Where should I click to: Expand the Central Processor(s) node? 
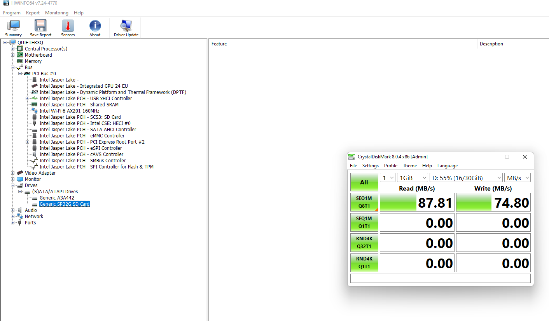(x=13, y=49)
